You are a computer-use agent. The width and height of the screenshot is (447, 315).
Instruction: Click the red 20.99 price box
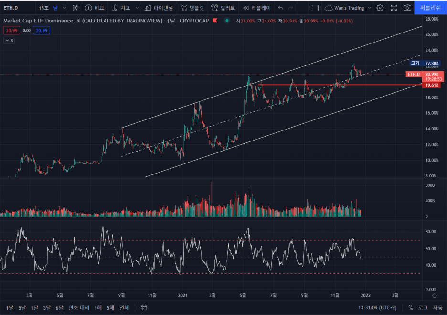(11, 30)
